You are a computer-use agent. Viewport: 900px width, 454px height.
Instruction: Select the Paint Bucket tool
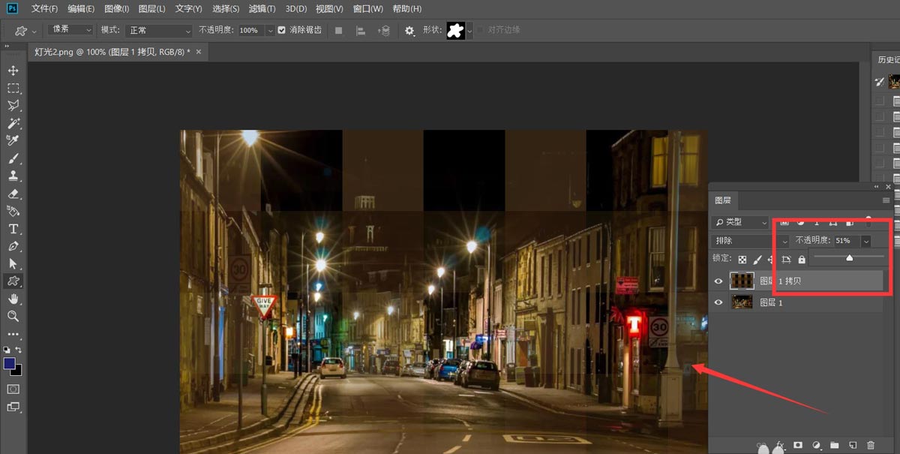(13, 211)
